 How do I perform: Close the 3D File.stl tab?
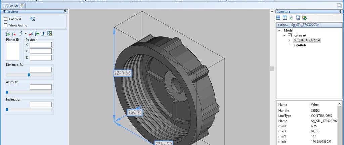pyautogui.click(x=22, y=6)
